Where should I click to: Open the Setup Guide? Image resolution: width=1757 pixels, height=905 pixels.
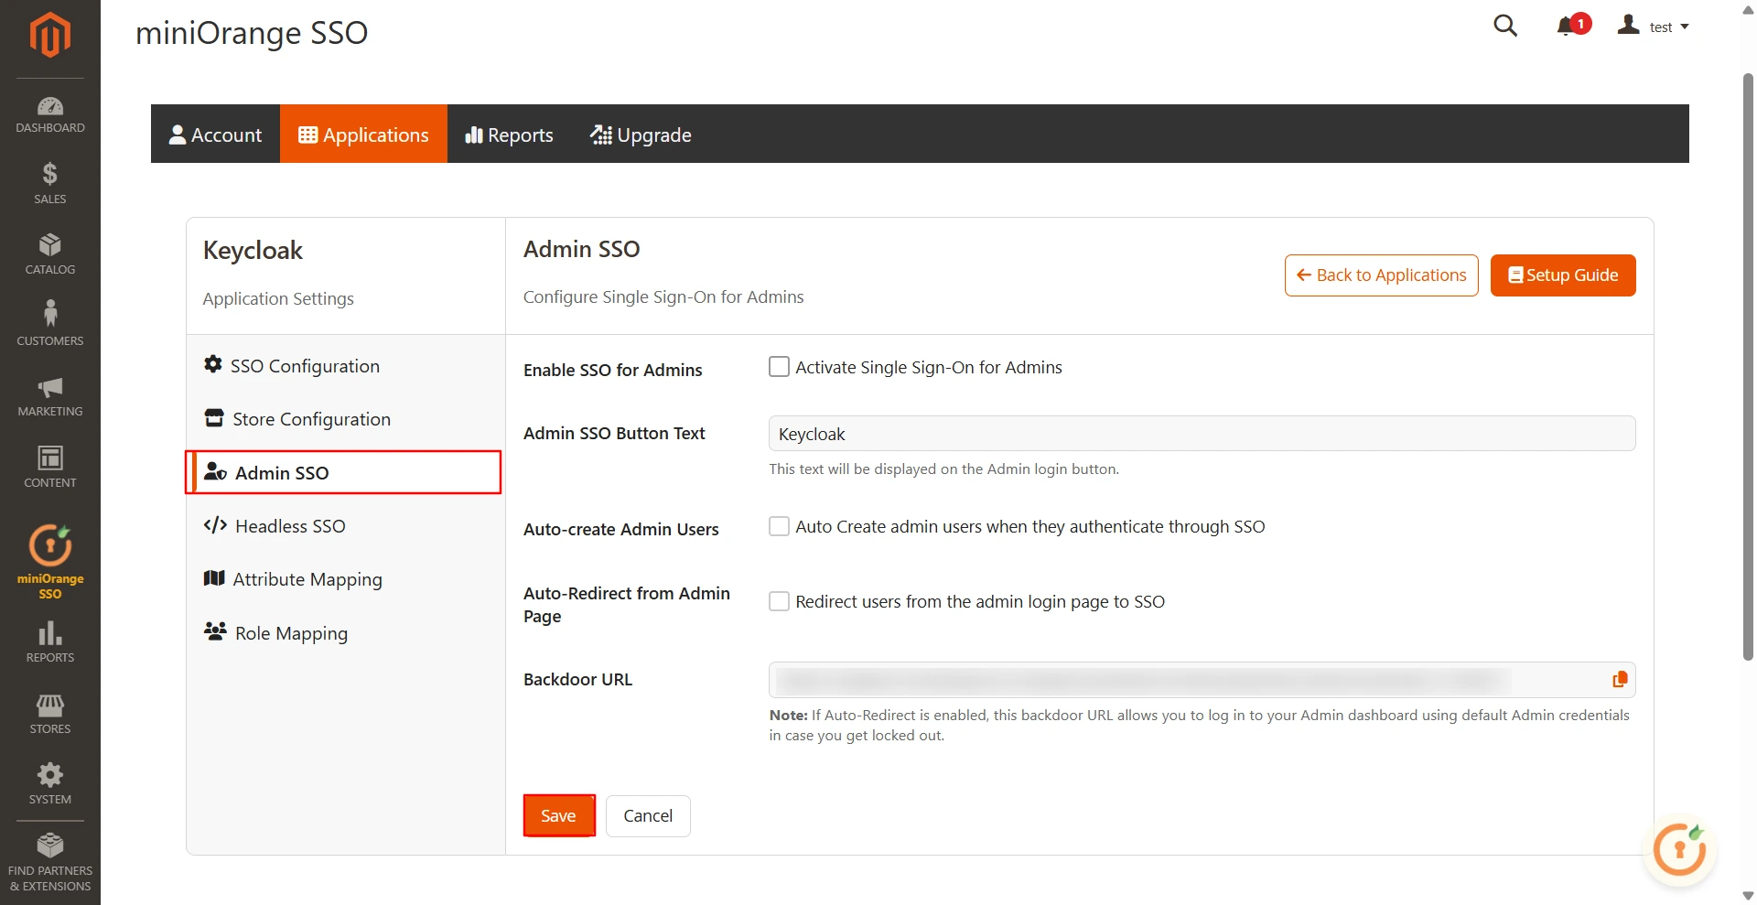click(x=1562, y=275)
